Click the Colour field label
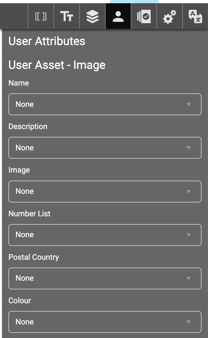Image resolution: width=208 pixels, height=338 pixels. coord(20,301)
